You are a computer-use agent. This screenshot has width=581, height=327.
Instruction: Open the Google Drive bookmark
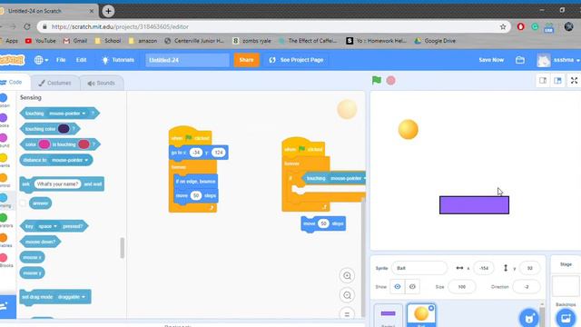(x=436, y=41)
